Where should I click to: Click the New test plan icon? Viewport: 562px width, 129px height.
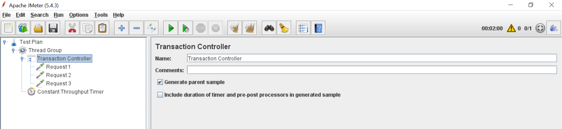coord(8,28)
